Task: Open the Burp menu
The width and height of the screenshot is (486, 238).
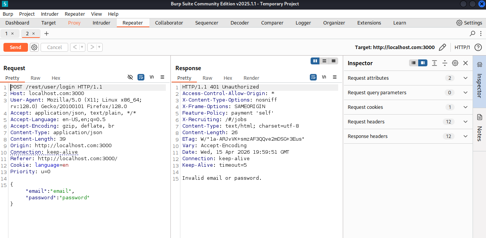Action: (x=8, y=14)
